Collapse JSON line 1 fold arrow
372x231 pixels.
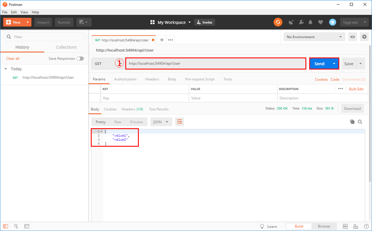pos(102,131)
